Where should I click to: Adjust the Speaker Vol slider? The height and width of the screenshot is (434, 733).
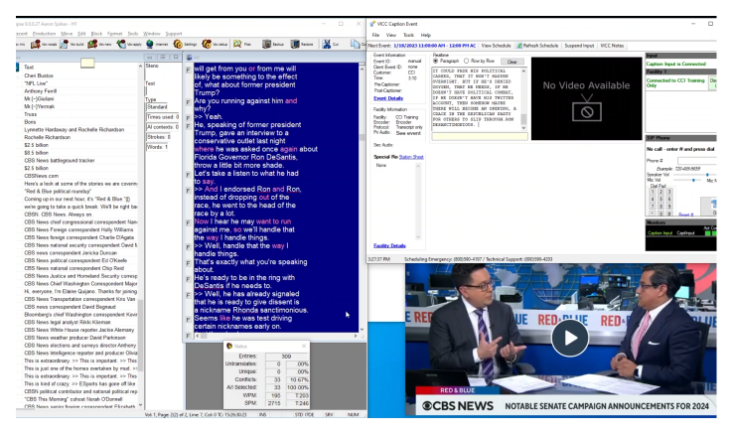[x=697, y=175]
